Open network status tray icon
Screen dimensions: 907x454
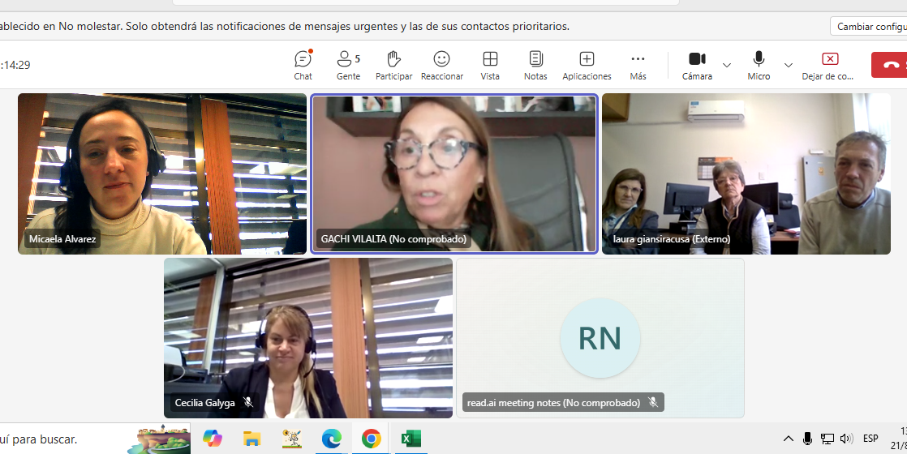pos(827,439)
